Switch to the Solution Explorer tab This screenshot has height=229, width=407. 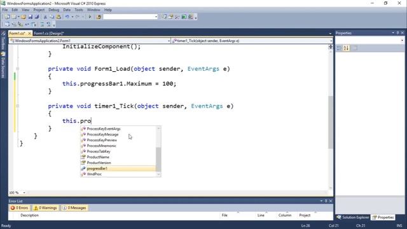[352, 218]
